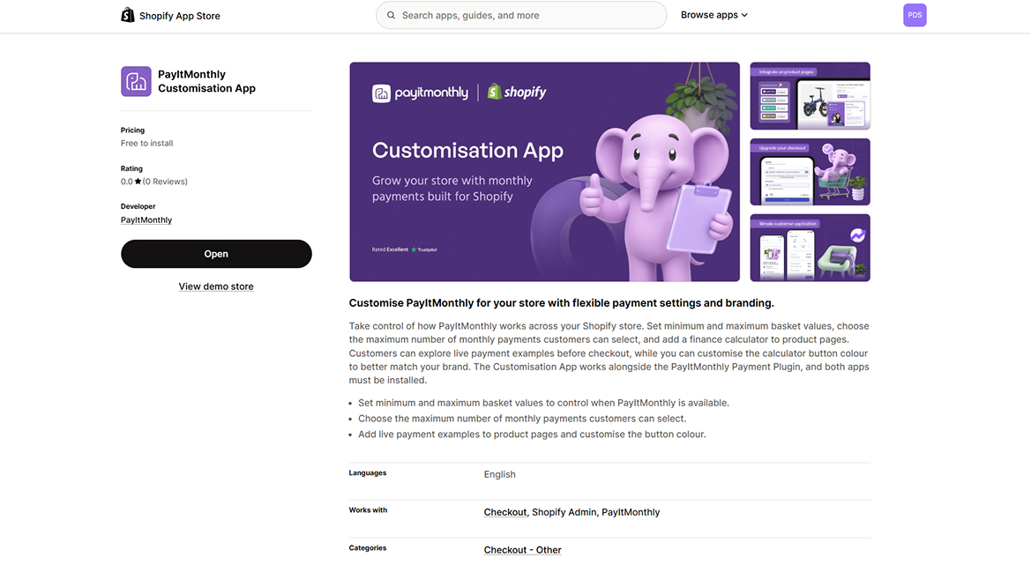
Task: Select the '(0 Reviews)' rating text
Action: (x=165, y=182)
